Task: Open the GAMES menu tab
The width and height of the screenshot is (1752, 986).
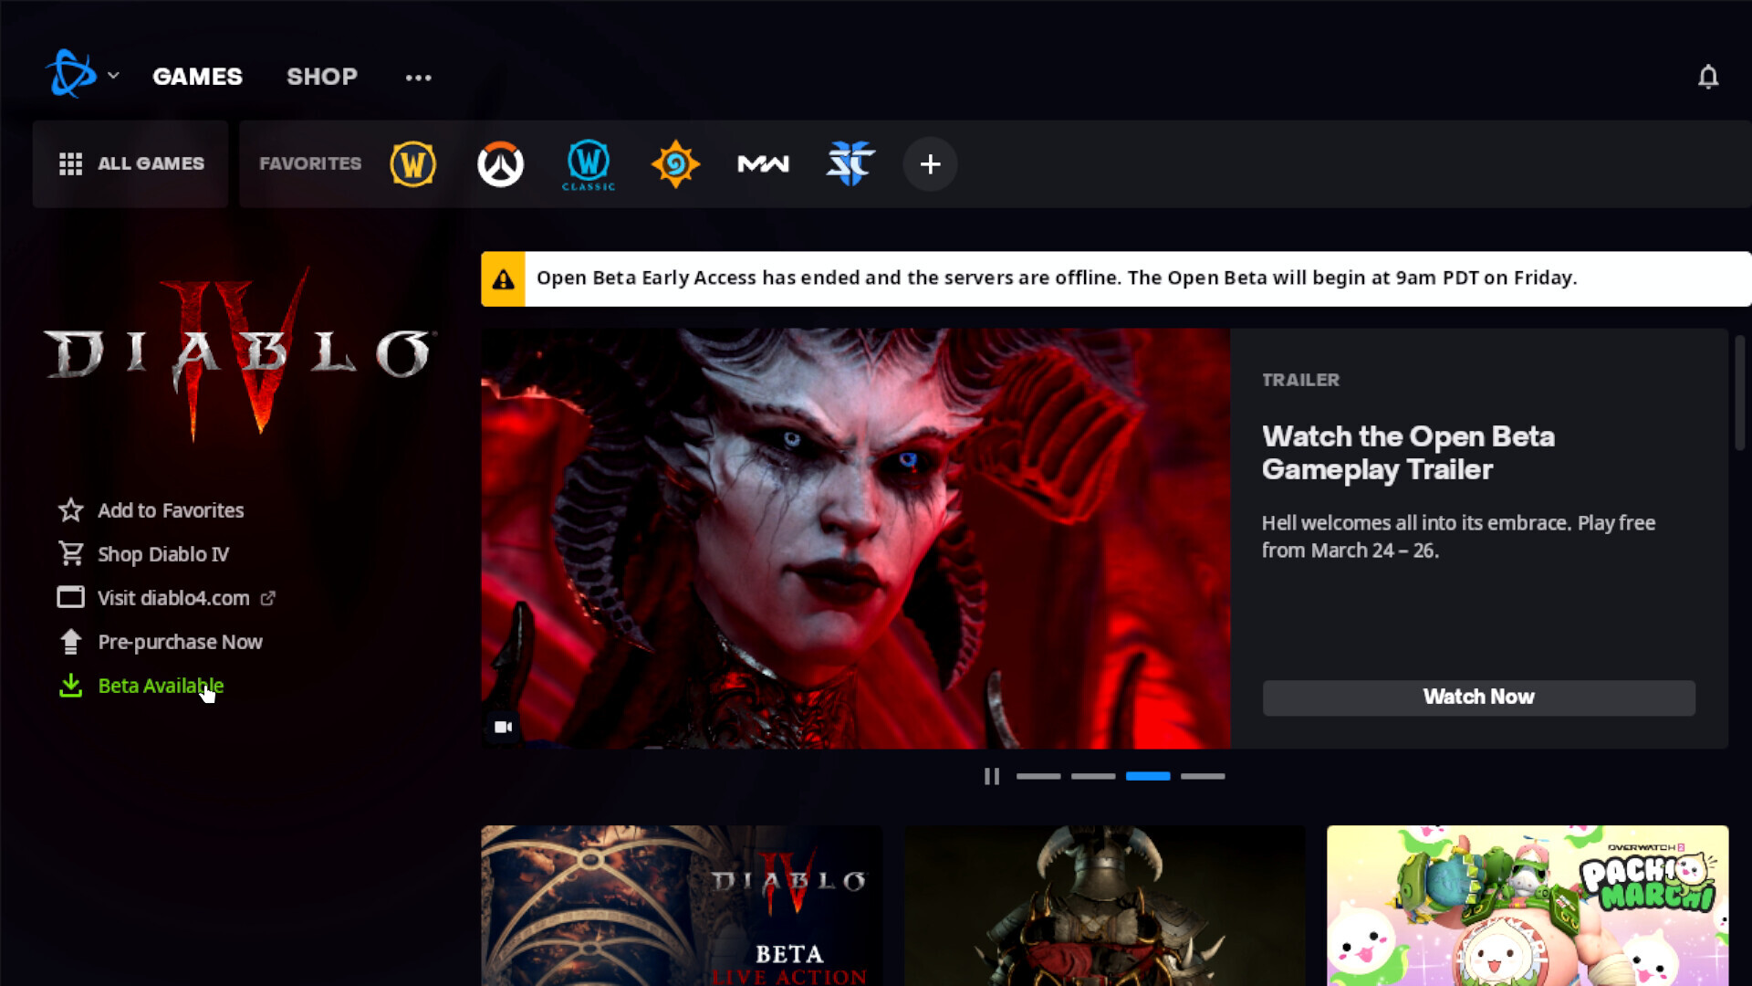Action: click(x=197, y=76)
